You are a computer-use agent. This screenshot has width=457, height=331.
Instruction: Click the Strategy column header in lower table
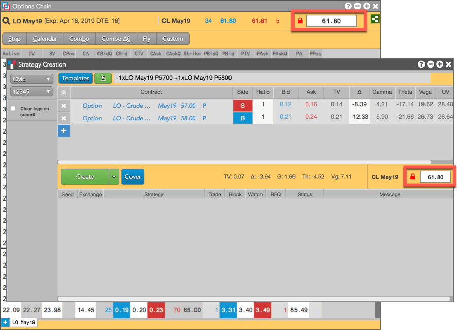[154, 194]
